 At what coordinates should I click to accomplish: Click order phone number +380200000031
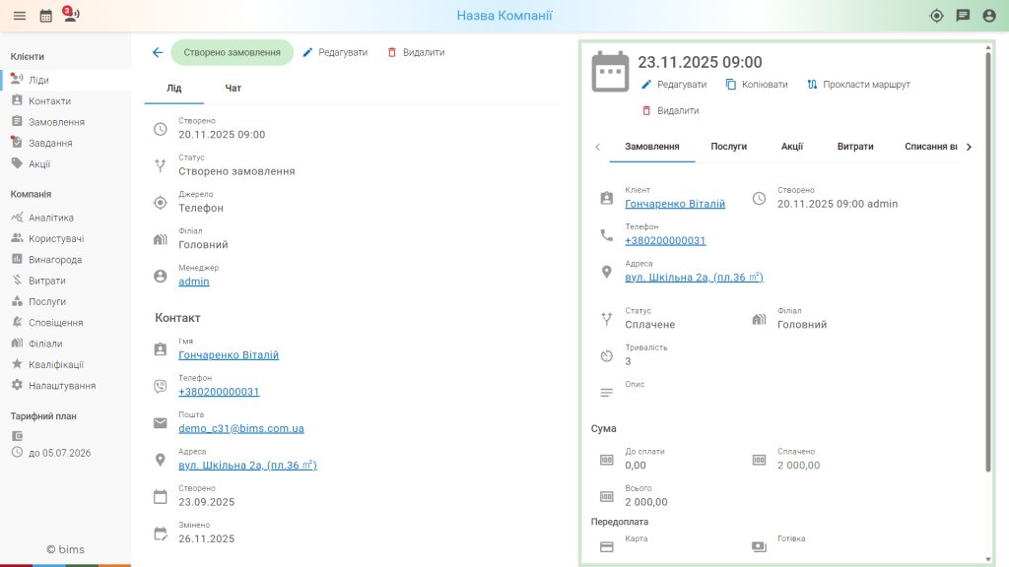coord(665,240)
